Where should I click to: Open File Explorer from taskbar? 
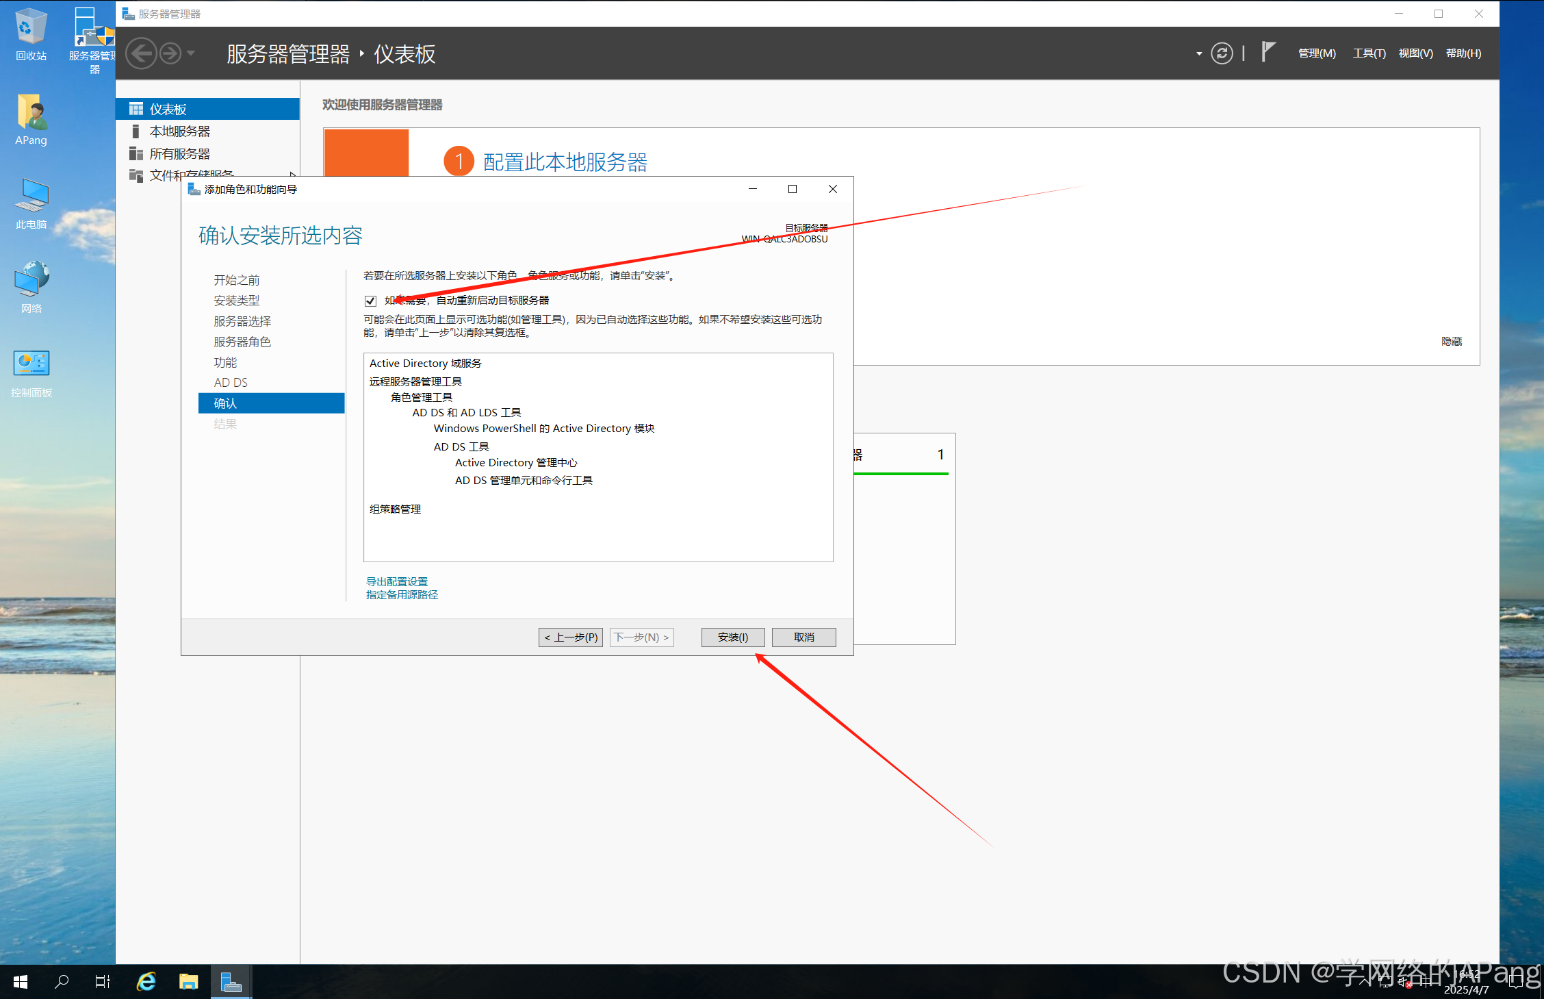click(x=188, y=982)
